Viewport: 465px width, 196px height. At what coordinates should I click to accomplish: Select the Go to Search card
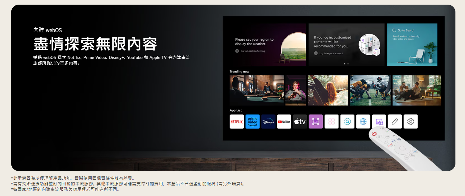pos(412,45)
